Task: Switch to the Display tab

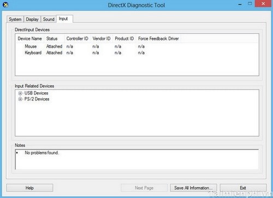Action: (32, 19)
